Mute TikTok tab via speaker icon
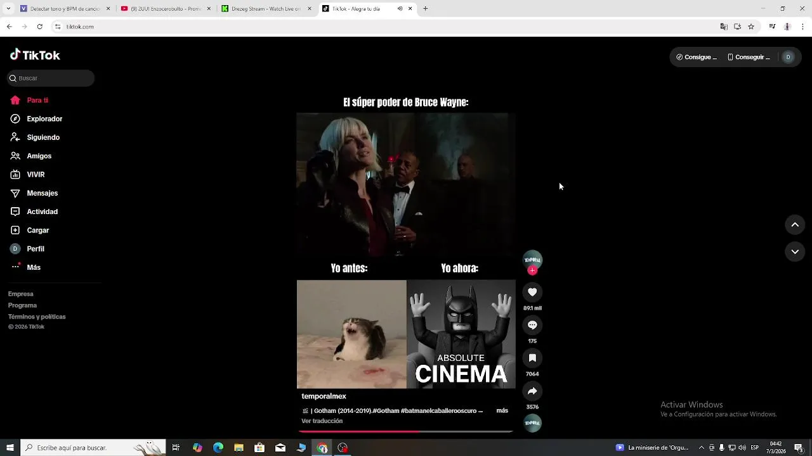 pos(400,9)
